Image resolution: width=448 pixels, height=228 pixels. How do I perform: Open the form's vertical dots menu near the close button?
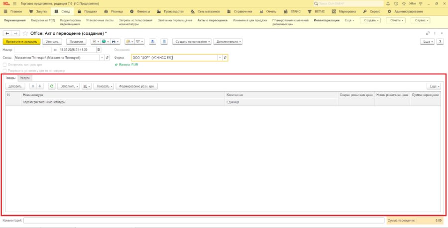(435, 33)
